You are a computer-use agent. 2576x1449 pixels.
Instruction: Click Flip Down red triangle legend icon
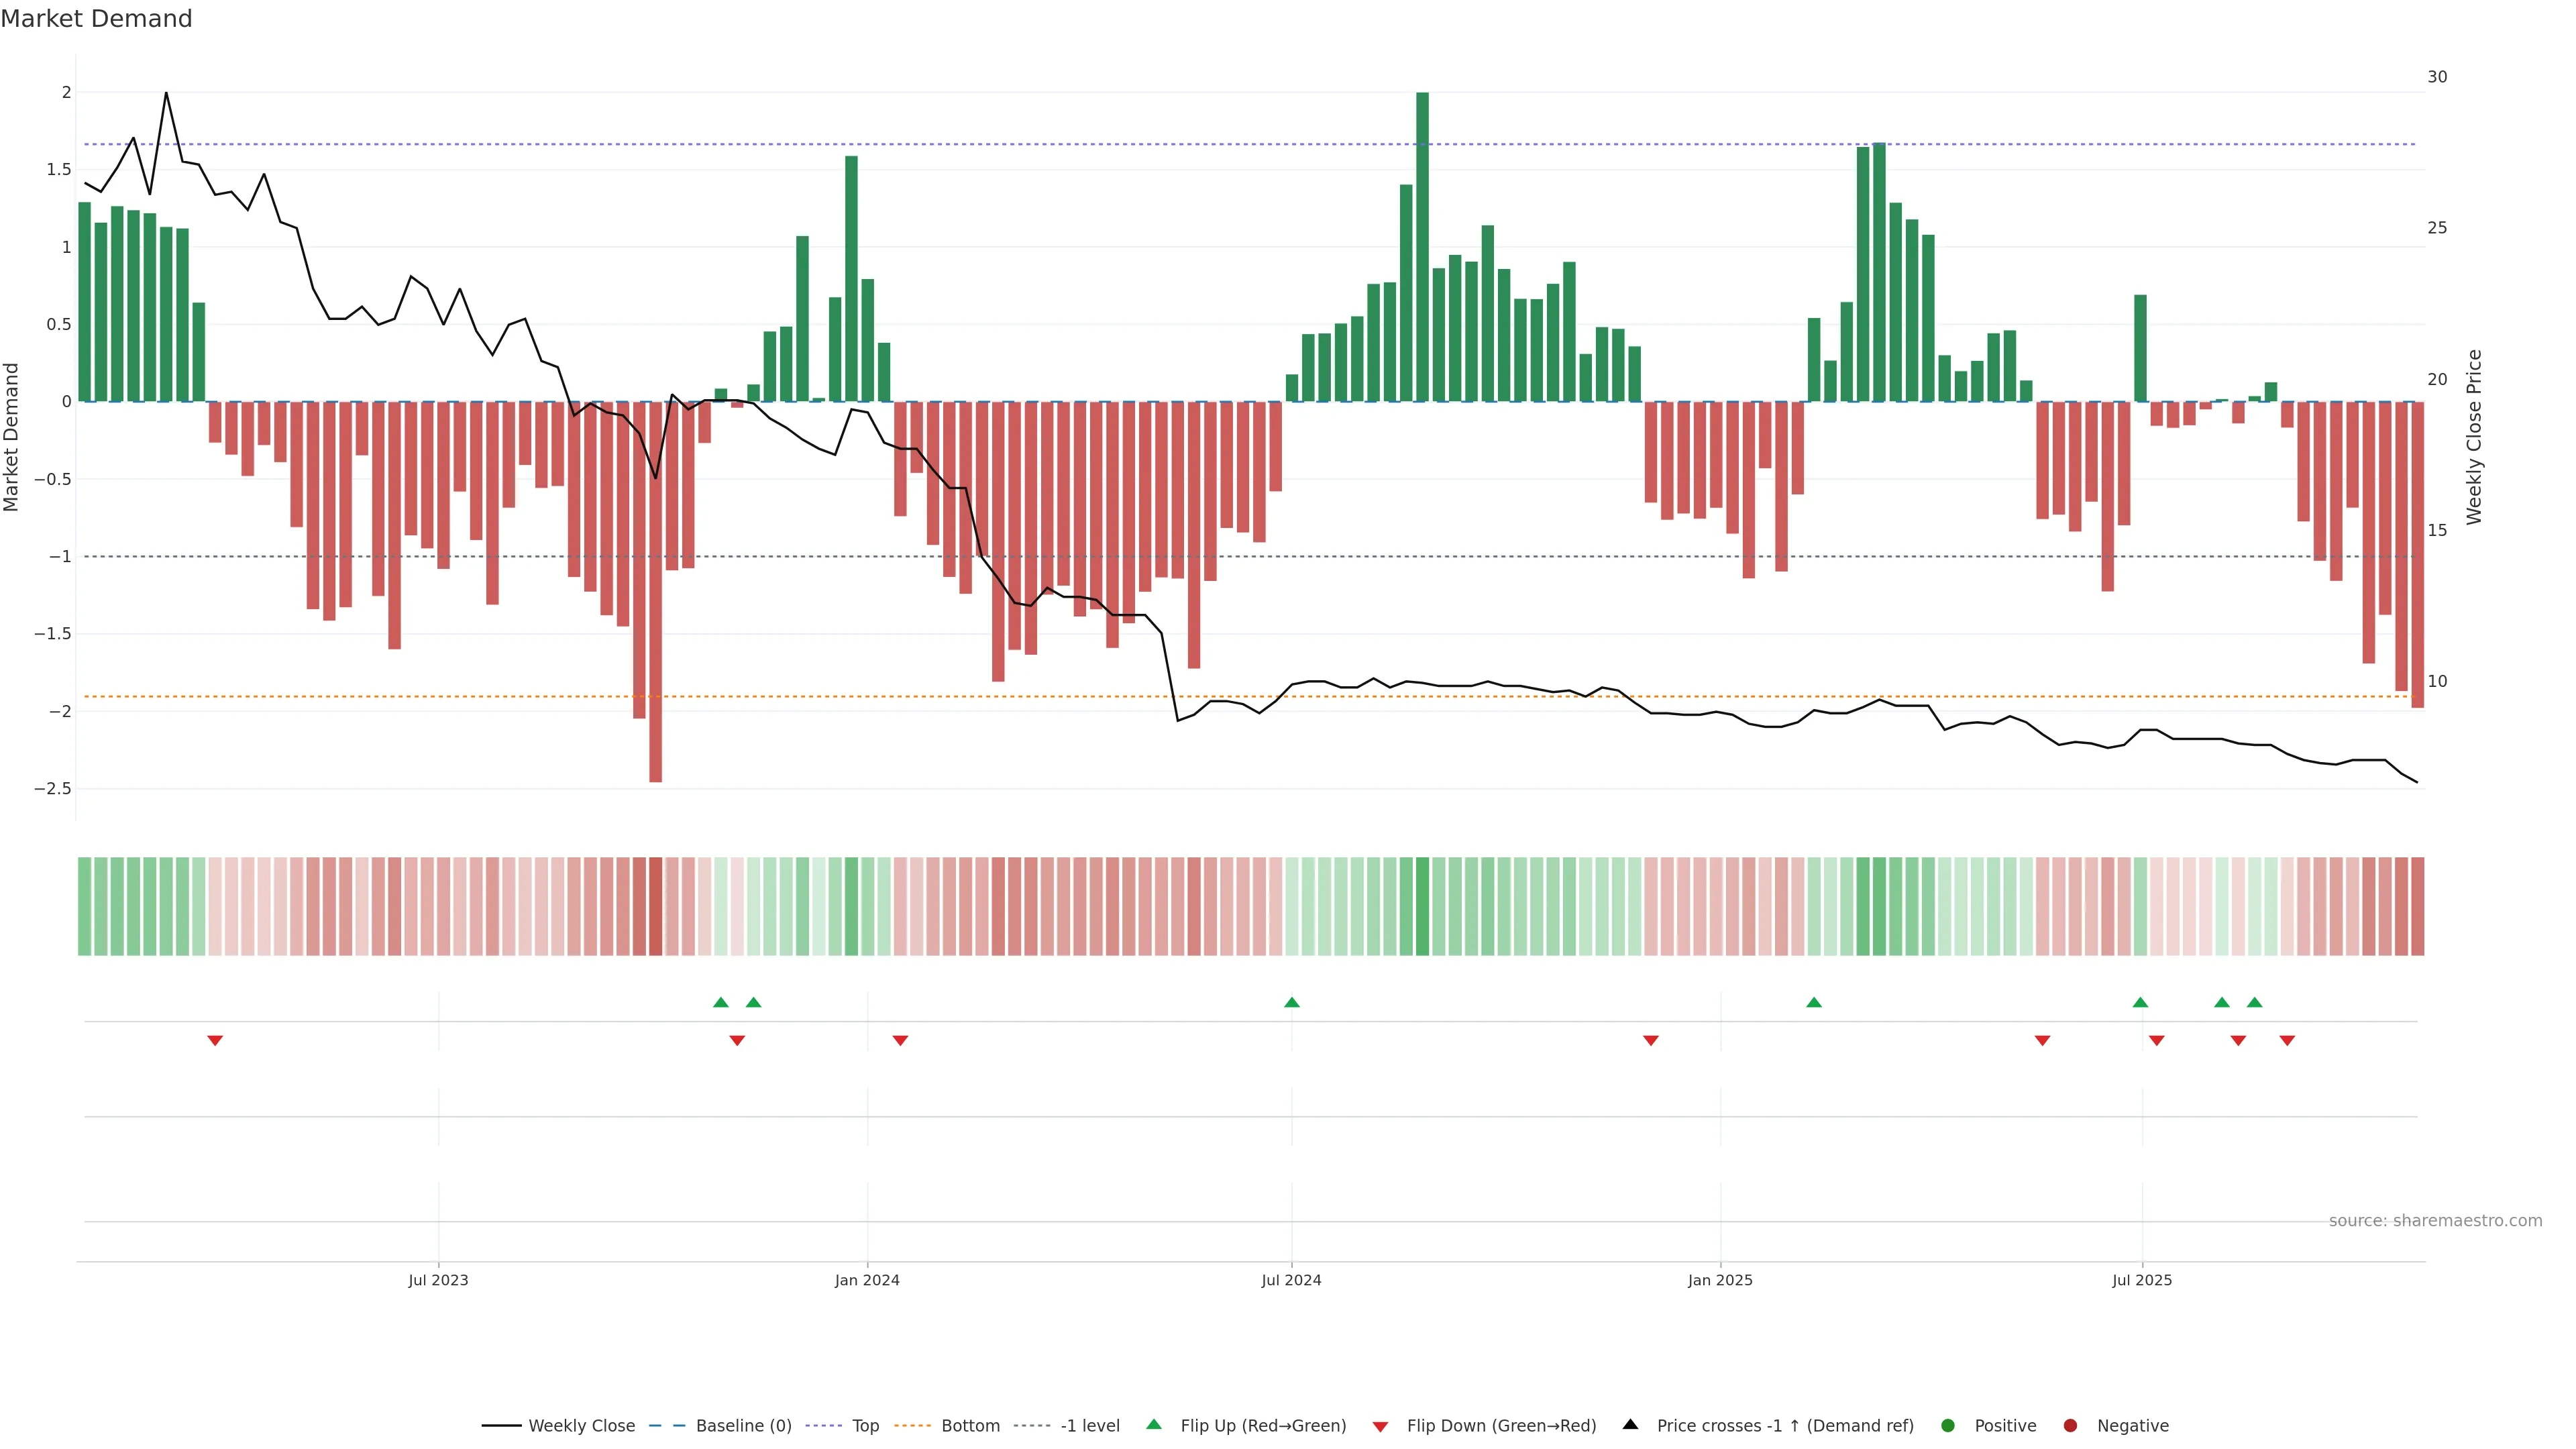tap(1380, 1426)
